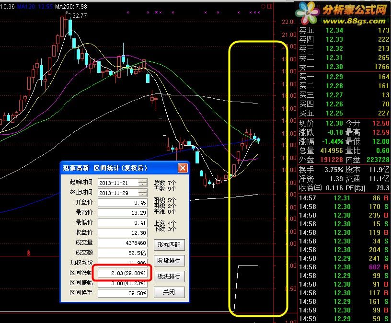Click the 最高价 value 13.29
This screenshot has height=323, width=391.
123,213
